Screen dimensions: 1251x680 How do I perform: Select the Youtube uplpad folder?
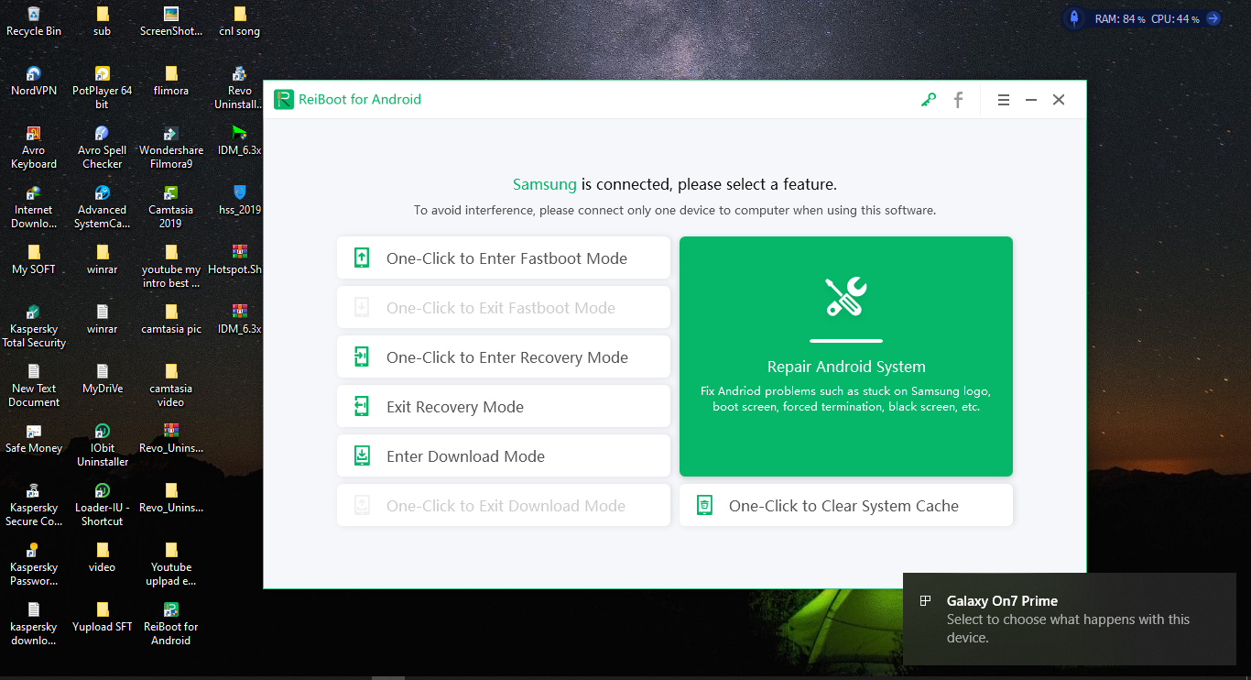pyautogui.click(x=171, y=565)
